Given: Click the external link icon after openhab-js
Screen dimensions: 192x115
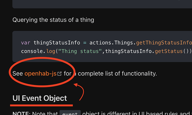Looking at the screenshot, I should coord(60,74).
